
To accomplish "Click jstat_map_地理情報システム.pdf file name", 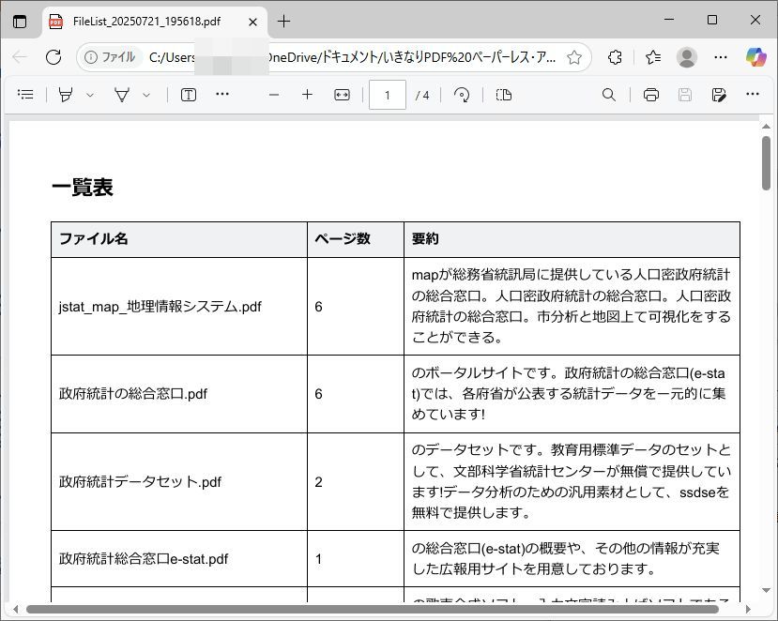I will click(160, 307).
